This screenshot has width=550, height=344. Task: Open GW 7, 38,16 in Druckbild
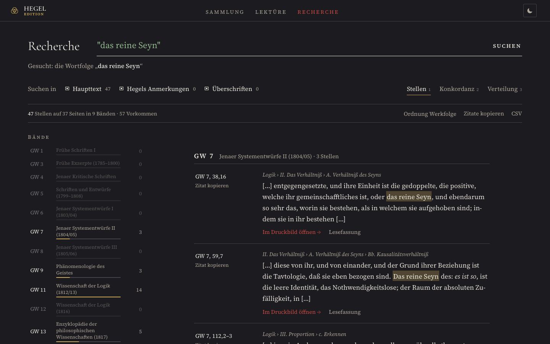click(291, 232)
